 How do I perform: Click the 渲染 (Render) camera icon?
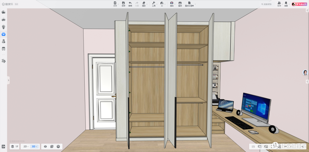click(172, 3)
